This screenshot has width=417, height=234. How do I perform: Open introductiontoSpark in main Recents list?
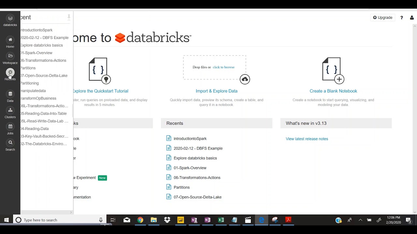pos(190,138)
